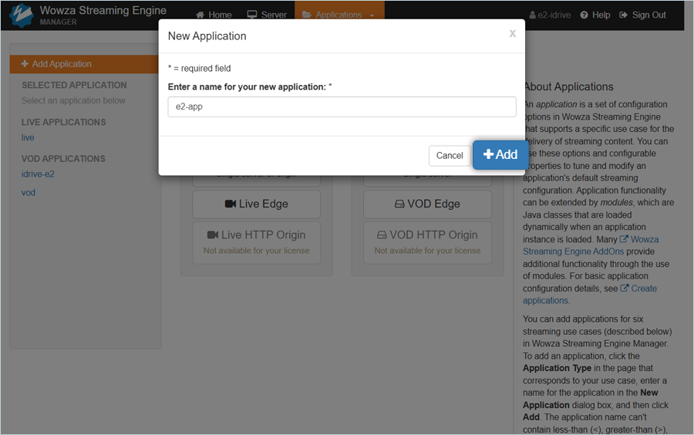The height and width of the screenshot is (435, 694).
Task: Open the Create applications link
Action: point(590,295)
